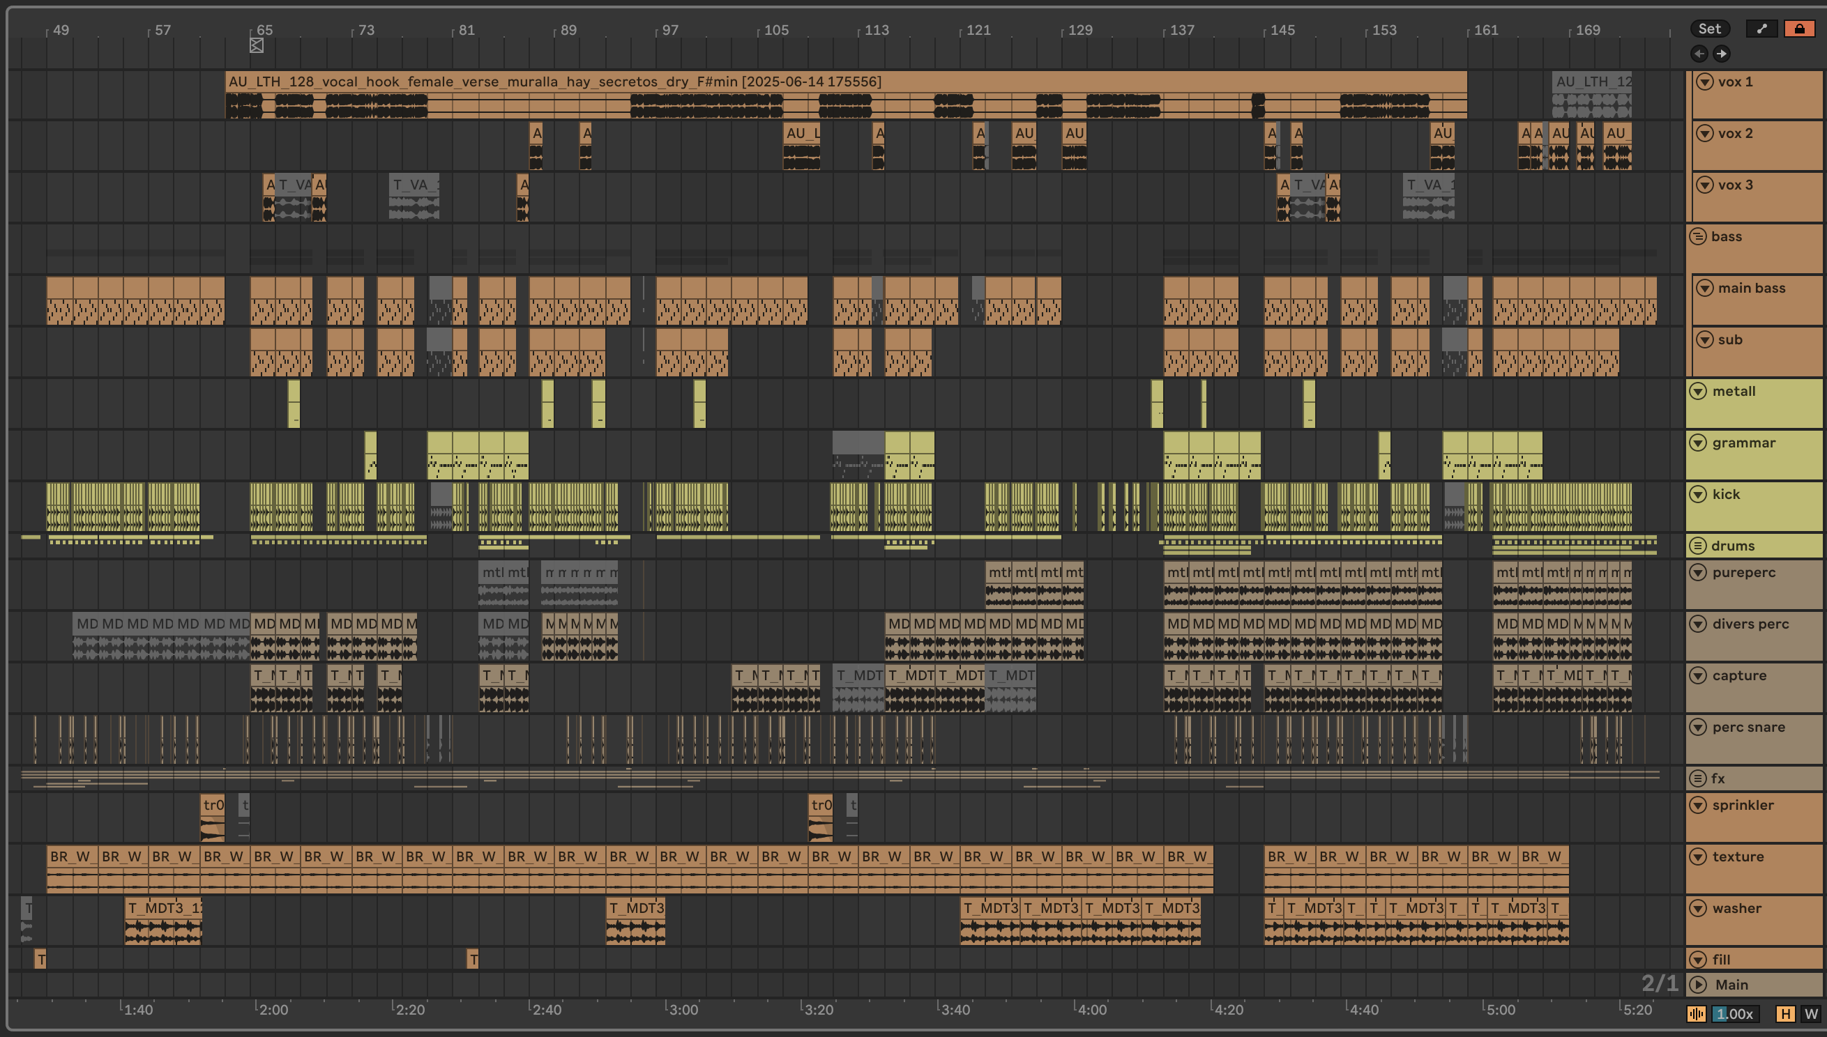This screenshot has height=1037, width=1827.
Task: Click bar 137 in the beat ruler
Action: [x=1181, y=30]
